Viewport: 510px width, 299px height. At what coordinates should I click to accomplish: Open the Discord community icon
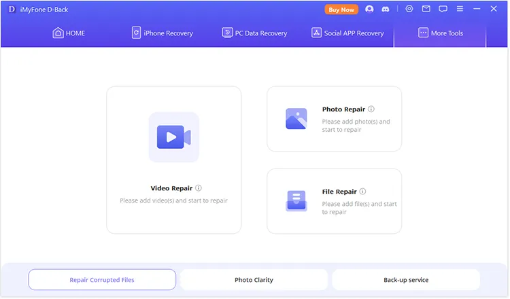(386, 10)
